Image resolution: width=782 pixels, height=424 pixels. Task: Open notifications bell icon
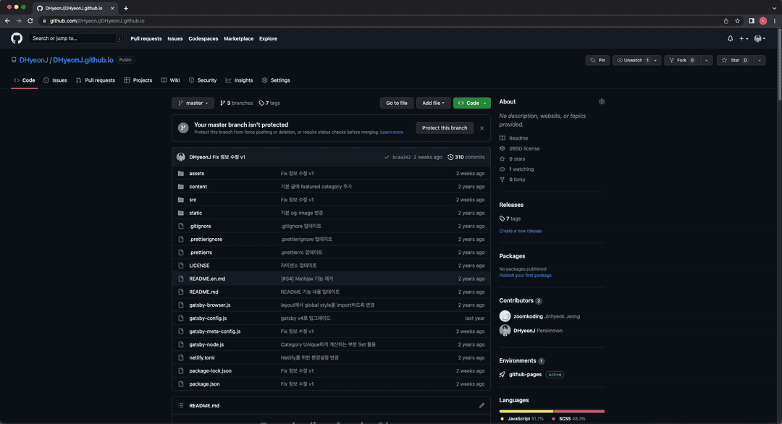pyautogui.click(x=730, y=38)
